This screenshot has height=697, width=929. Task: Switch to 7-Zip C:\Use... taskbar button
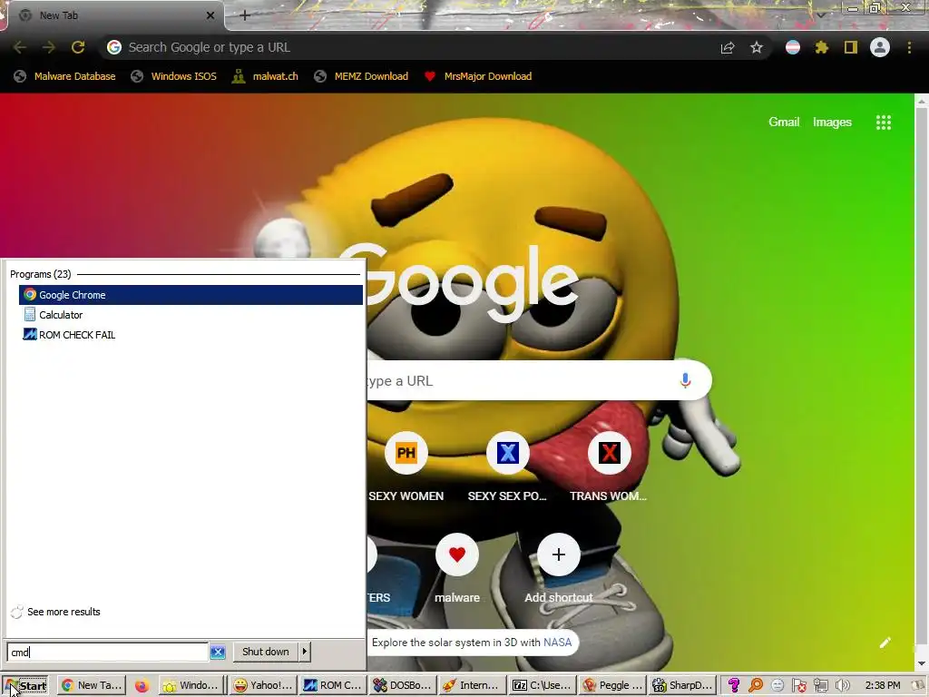pos(543,686)
